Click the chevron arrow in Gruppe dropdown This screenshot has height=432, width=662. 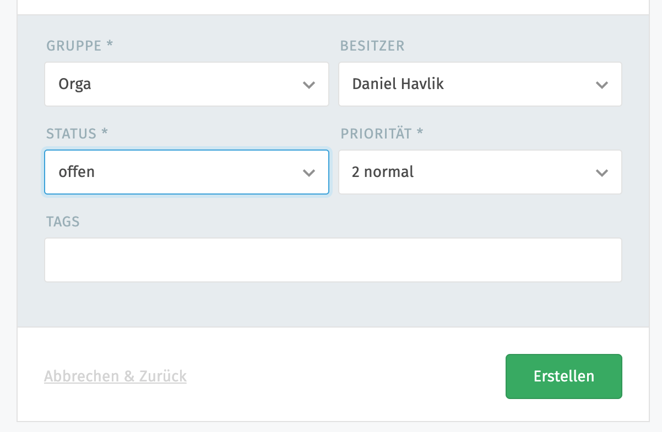coord(309,85)
